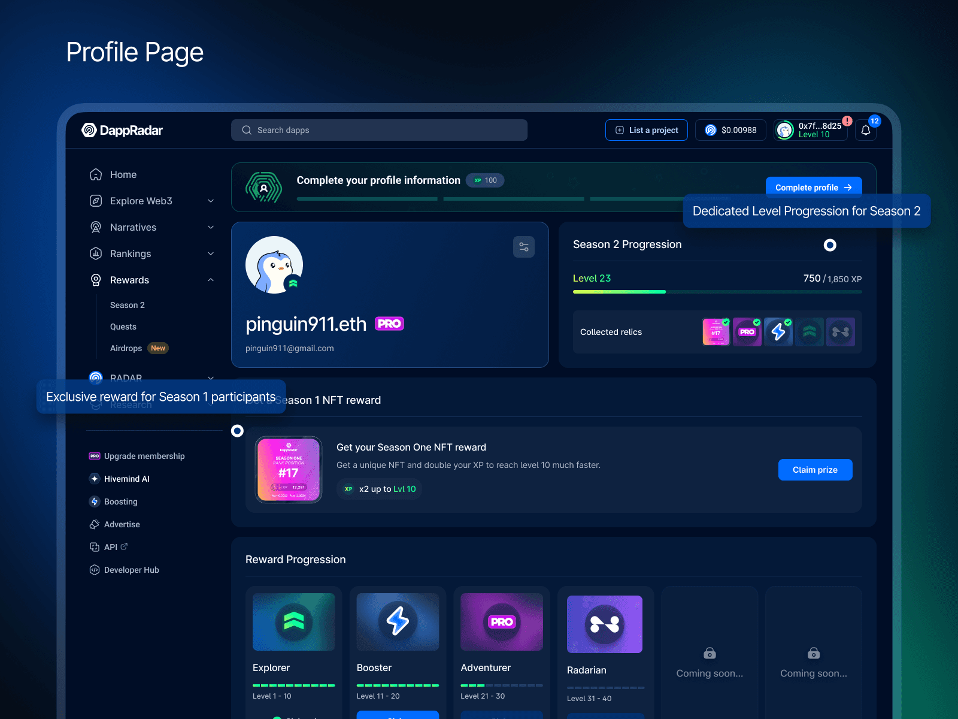Click the Search dapps input field
The height and width of the screenshot is (719, 958).
tap(379, 130)
